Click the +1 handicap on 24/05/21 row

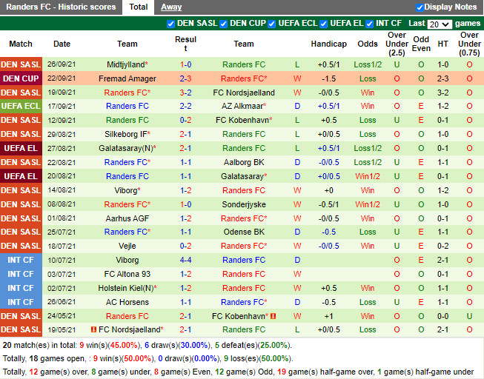tap(329, 316)
